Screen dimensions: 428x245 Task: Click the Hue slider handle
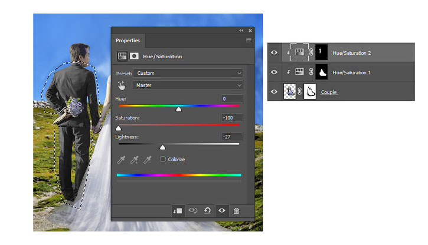178,109
